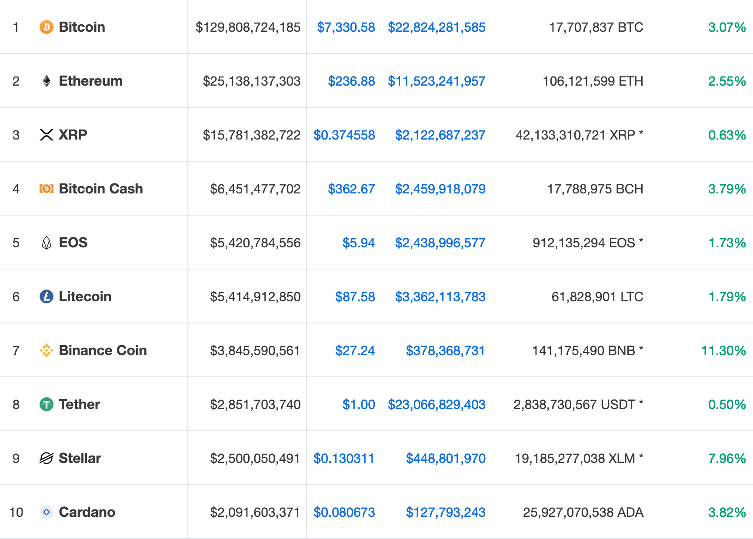
Task: Click Bitcoin volume $22,824,281,585
Action: click(x=436, y=27)
